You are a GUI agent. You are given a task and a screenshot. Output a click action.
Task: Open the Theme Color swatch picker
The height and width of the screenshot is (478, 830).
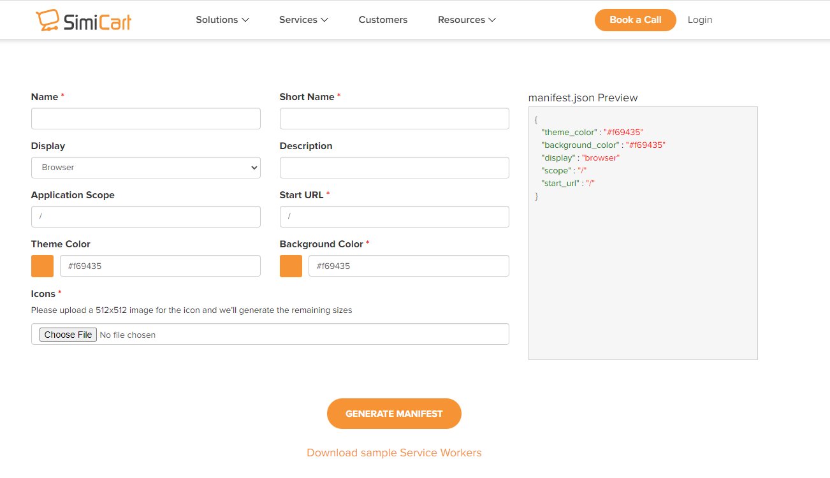42,266
